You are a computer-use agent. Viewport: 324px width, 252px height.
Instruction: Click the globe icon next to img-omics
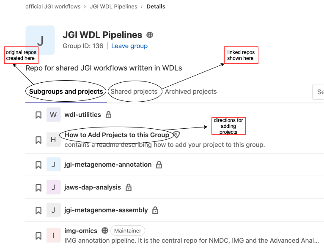[x=105, y=230]
